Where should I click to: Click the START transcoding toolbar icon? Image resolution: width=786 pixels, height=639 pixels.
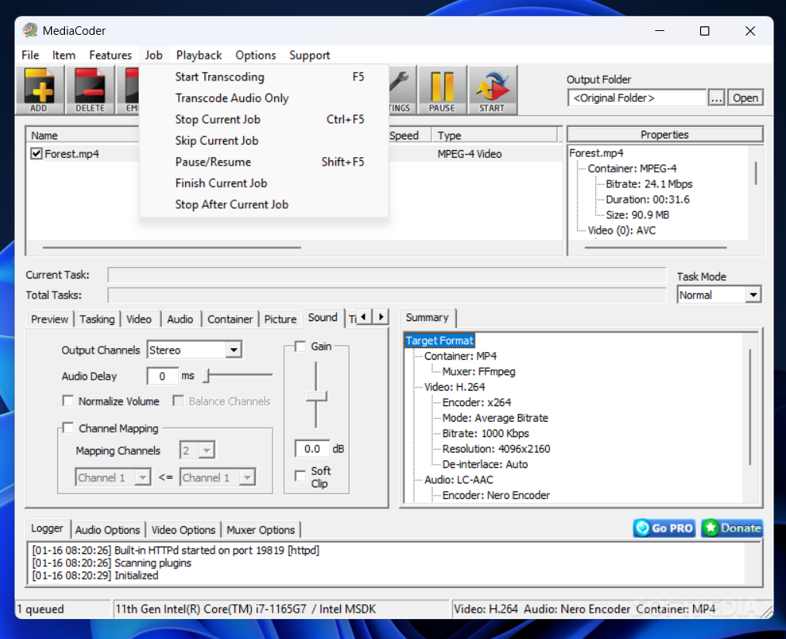493,90
